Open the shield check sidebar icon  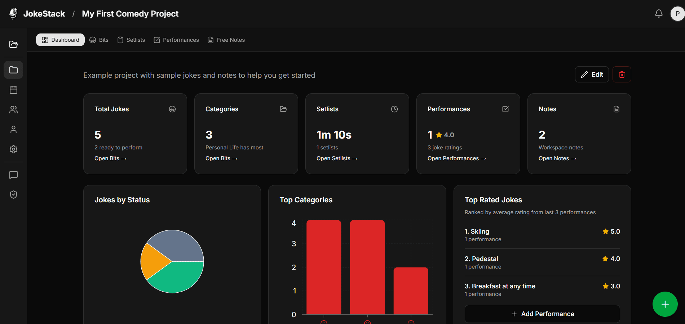[13, 195]
